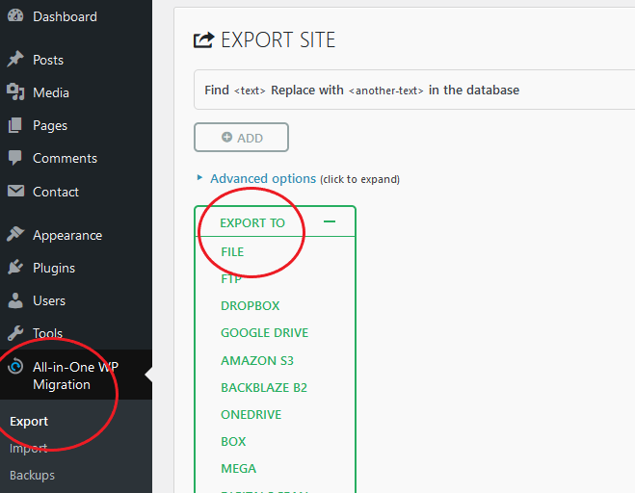Viewport: 635px width, 493px height.
Task: Open the Comments section
Action: tap(65, 158)
